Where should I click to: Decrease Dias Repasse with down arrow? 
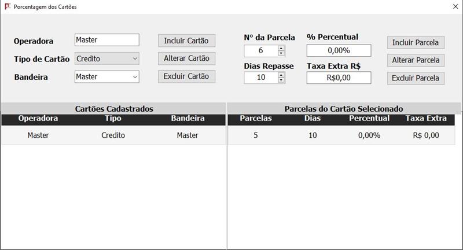coord(281,80)
